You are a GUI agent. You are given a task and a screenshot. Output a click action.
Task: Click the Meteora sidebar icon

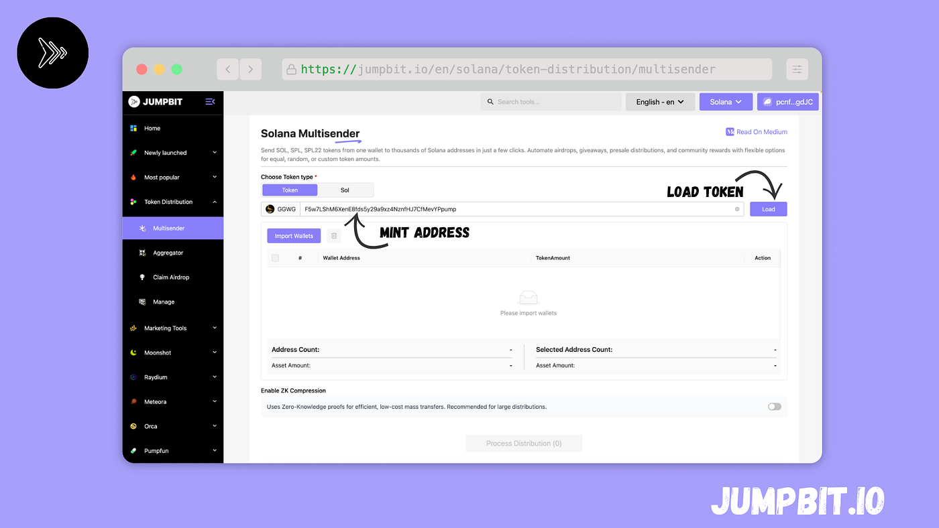133,402
